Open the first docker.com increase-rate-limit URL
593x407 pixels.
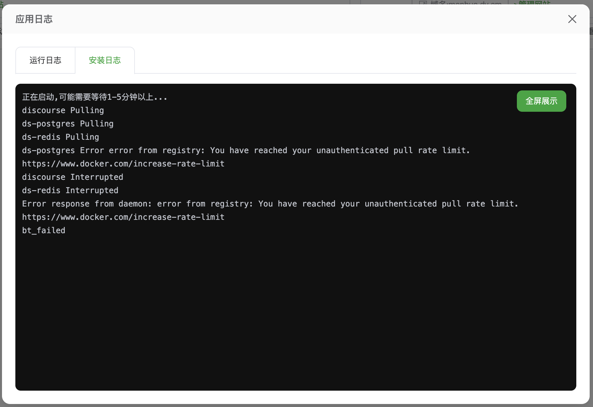point(123,164)
